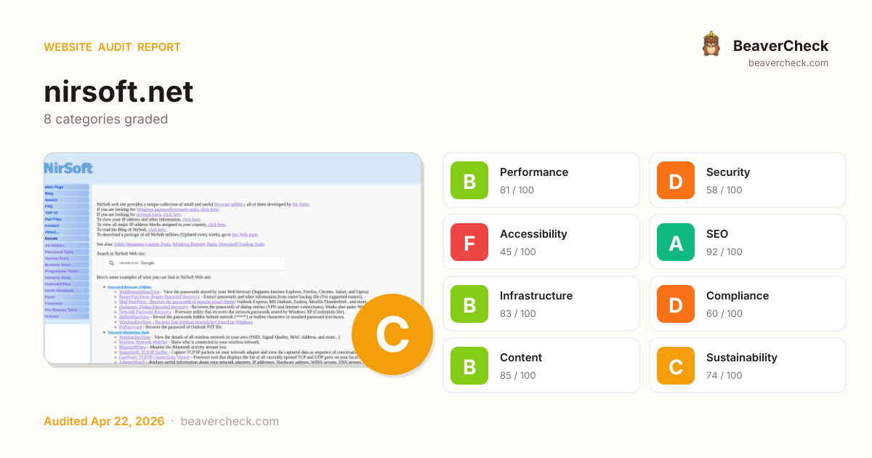Click the large overall C grade circle
This screenshot has width=872, height=458.
(x=392, y=334)
